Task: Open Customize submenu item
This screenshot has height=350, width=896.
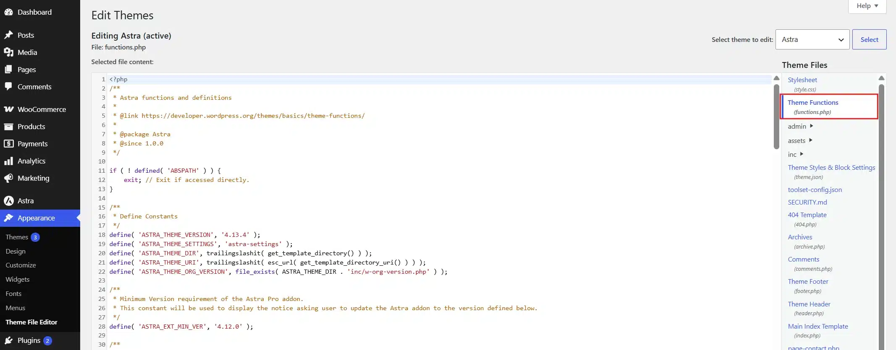Action: 21,265
